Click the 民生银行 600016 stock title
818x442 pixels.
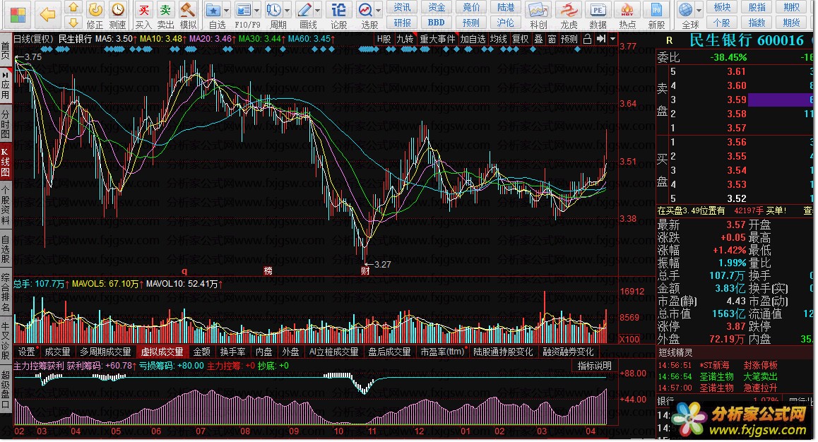point(747,40)
